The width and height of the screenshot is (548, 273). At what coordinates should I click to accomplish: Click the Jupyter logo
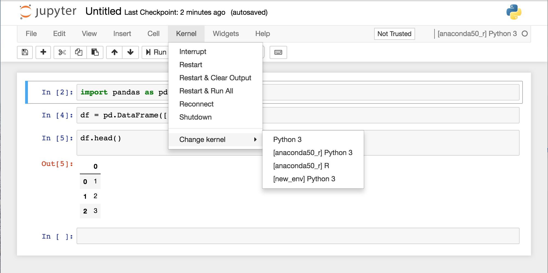coord(48,12)
